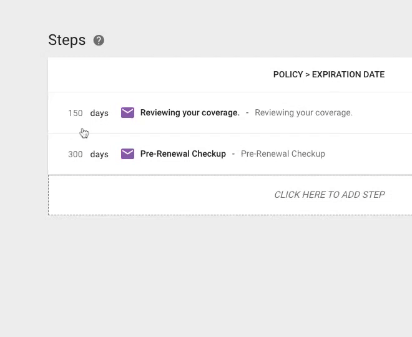Click the POLICY > EXPIRATION DATE header
The height and width of the screenshot is (337, 412).
329,74
